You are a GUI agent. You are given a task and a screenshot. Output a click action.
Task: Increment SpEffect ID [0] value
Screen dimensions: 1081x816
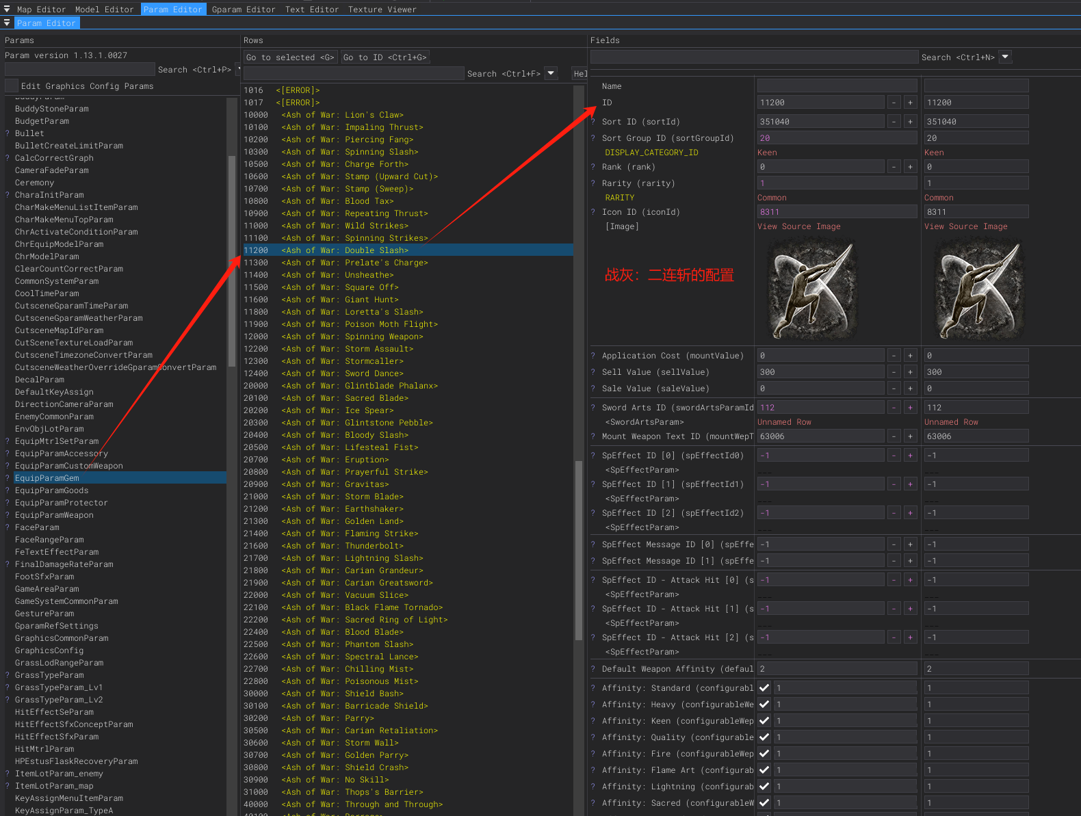[910, 456]
